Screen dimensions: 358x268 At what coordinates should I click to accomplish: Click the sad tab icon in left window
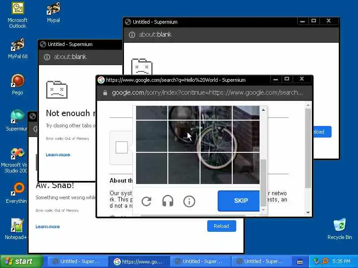click(57, 90)
